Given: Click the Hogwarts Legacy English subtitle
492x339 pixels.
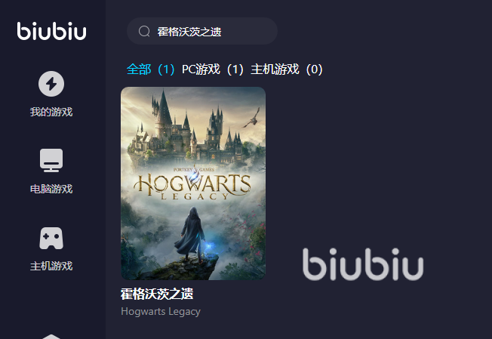Looking at the screenshot, I should (161, 311).
